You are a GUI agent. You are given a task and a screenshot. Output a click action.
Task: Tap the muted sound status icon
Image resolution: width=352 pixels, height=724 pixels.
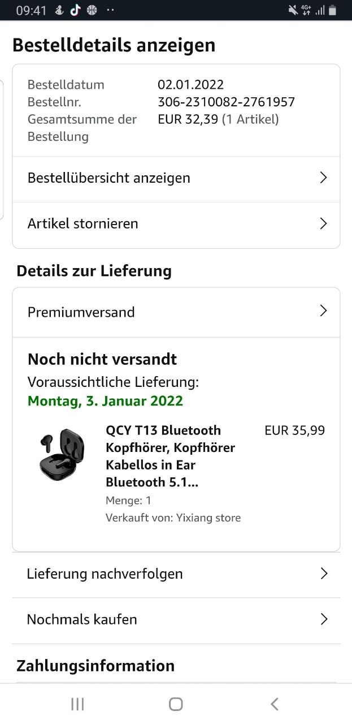[x=293, y=10]
